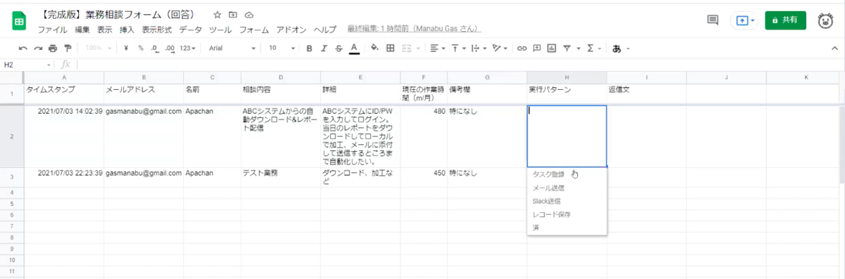Screen dimensions: 845x279
Task: Print the spreadsheet
Action: 53,48
